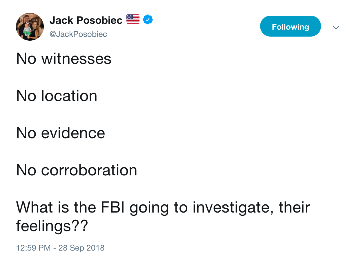
Task: Click the 'No evidence' tweet line
Action: point(61,133)
